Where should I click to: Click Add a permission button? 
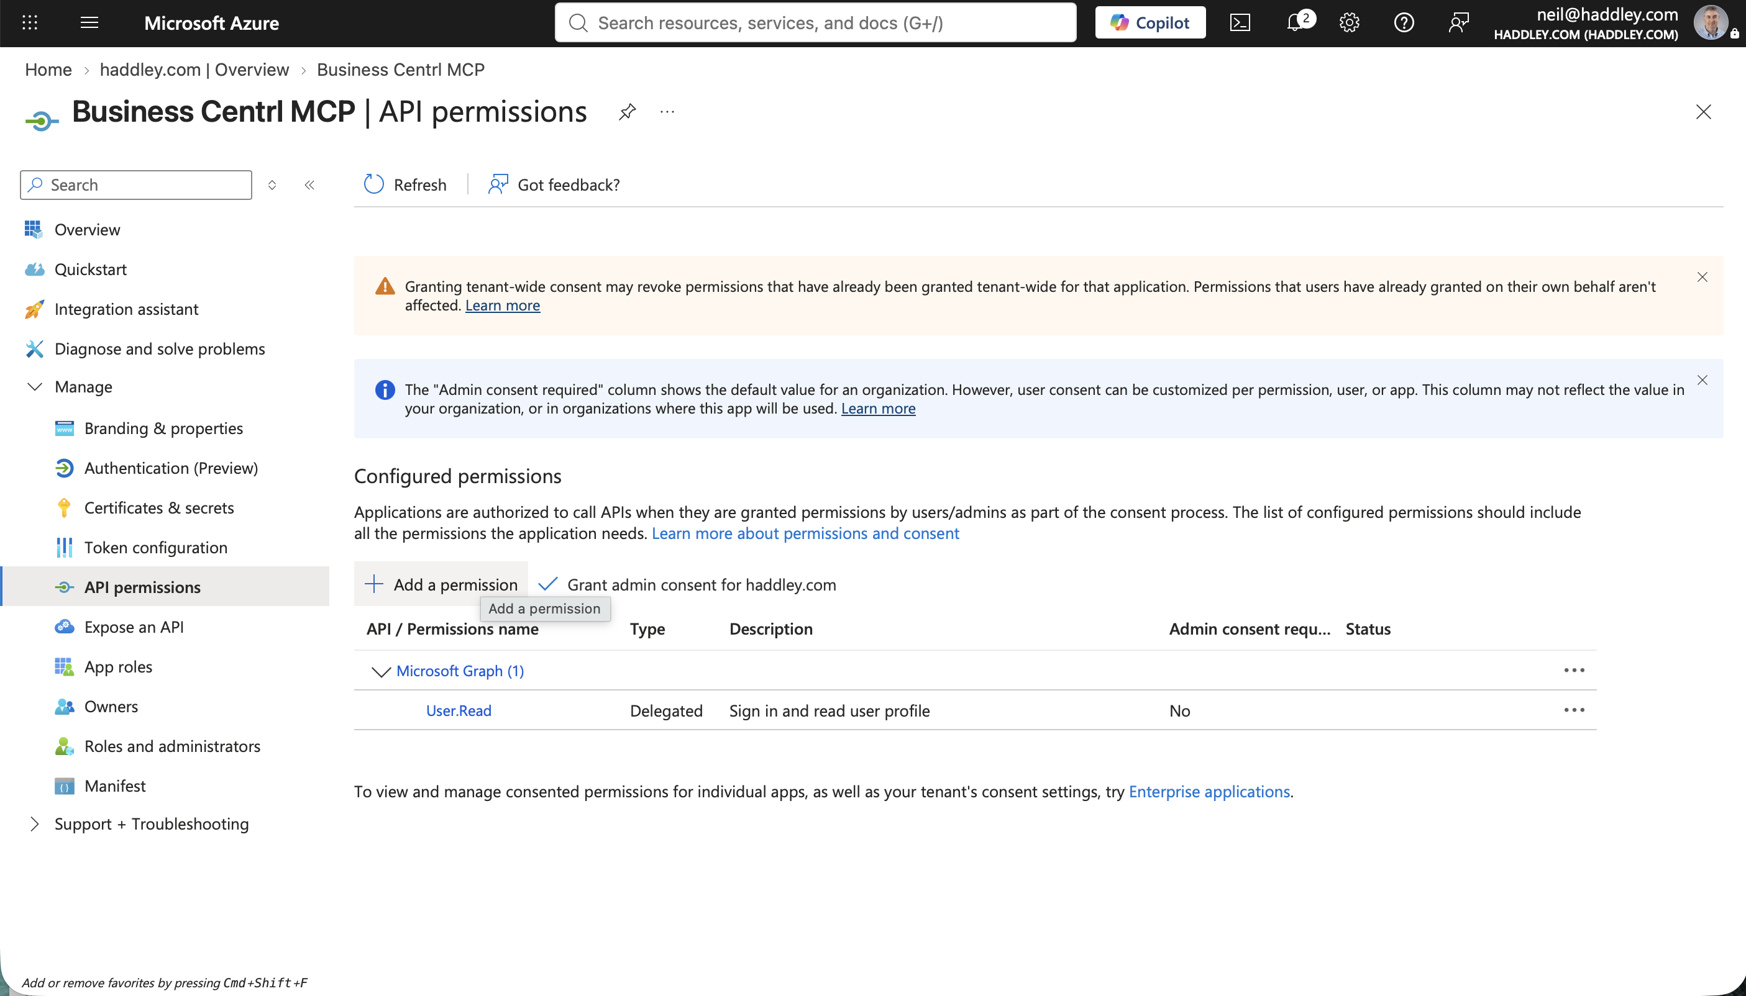click(441, 584)
